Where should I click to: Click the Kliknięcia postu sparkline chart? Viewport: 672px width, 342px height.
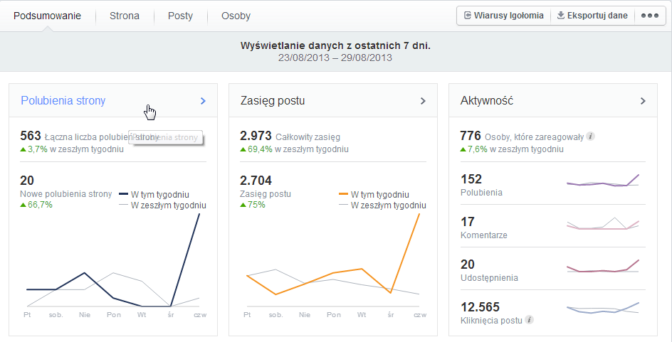tap(603, 308)
